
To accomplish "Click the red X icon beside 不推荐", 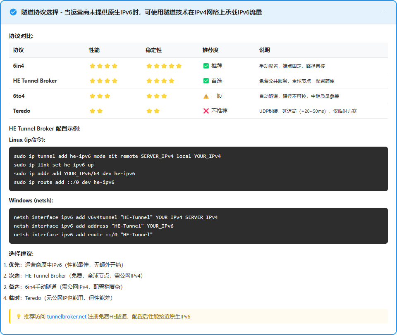I will (206, 111).
